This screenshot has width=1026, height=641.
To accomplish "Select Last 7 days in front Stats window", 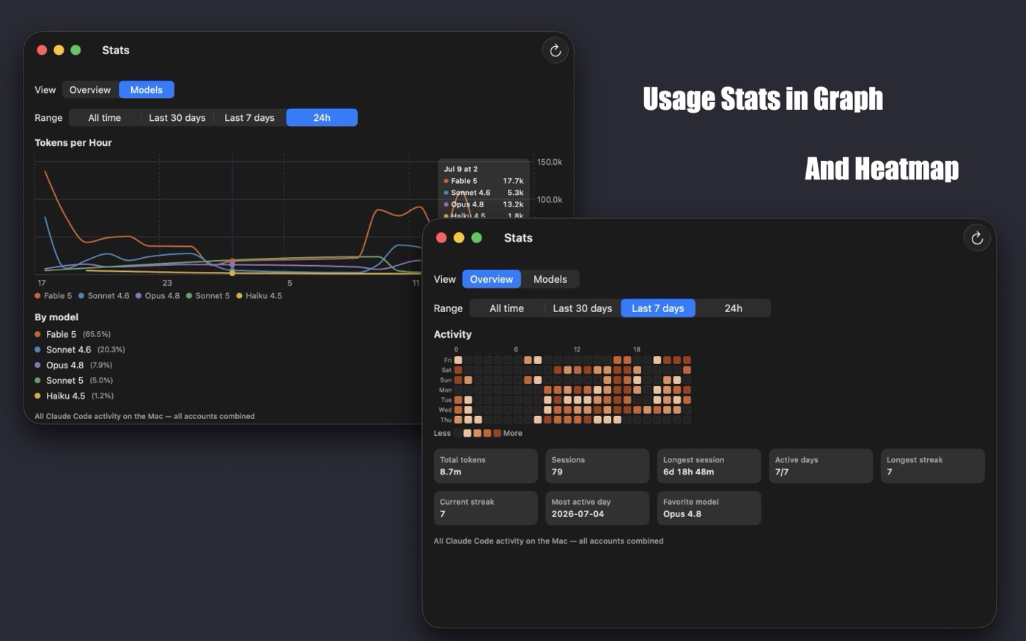I will coord(658,308).
